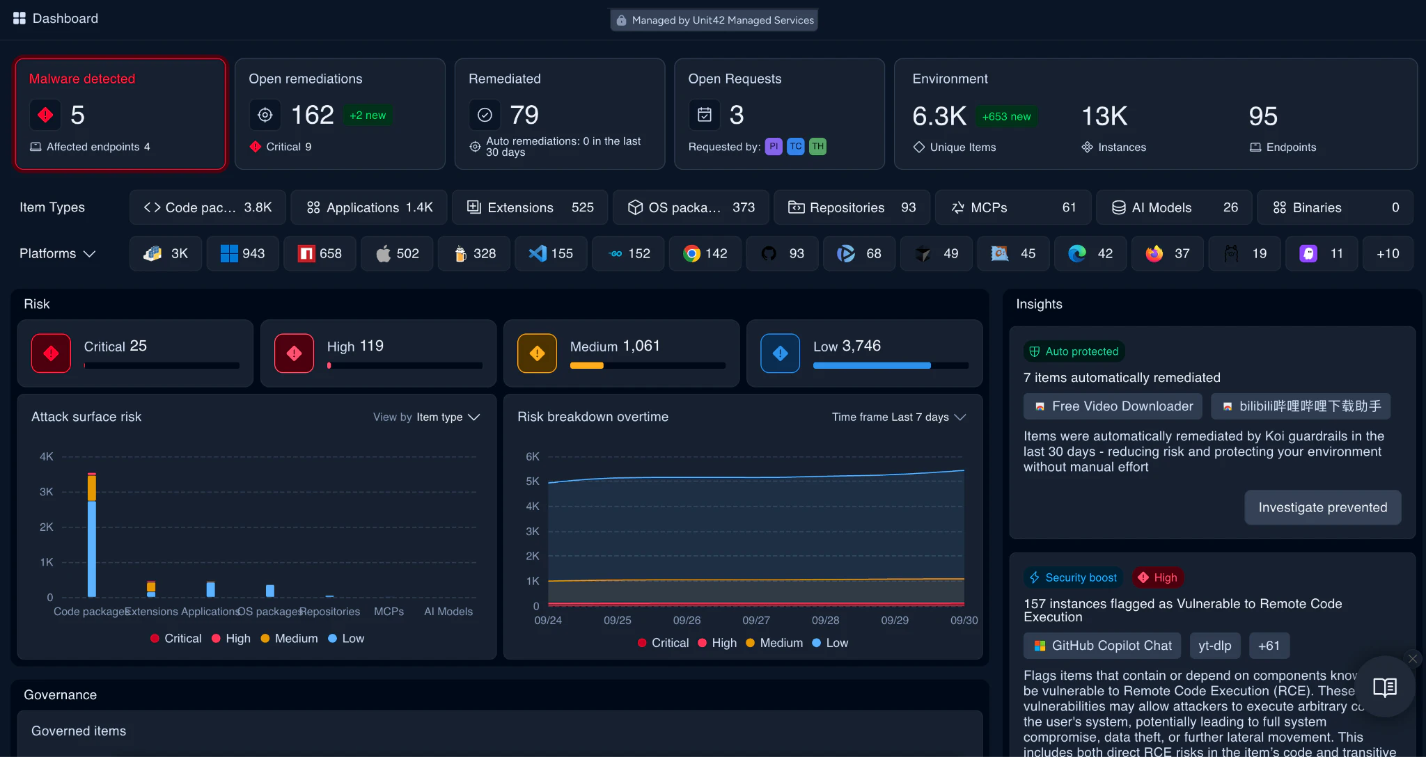
Task: Click the red malware detected diamond icon
Action: point(46,115)
